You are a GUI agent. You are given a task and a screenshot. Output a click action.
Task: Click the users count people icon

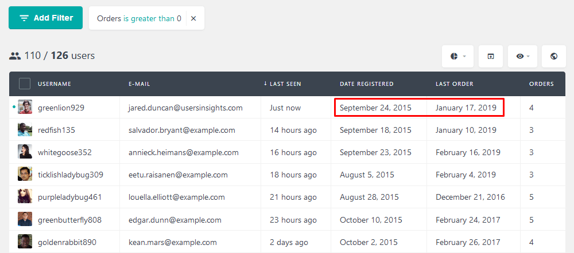coord(15,56)
